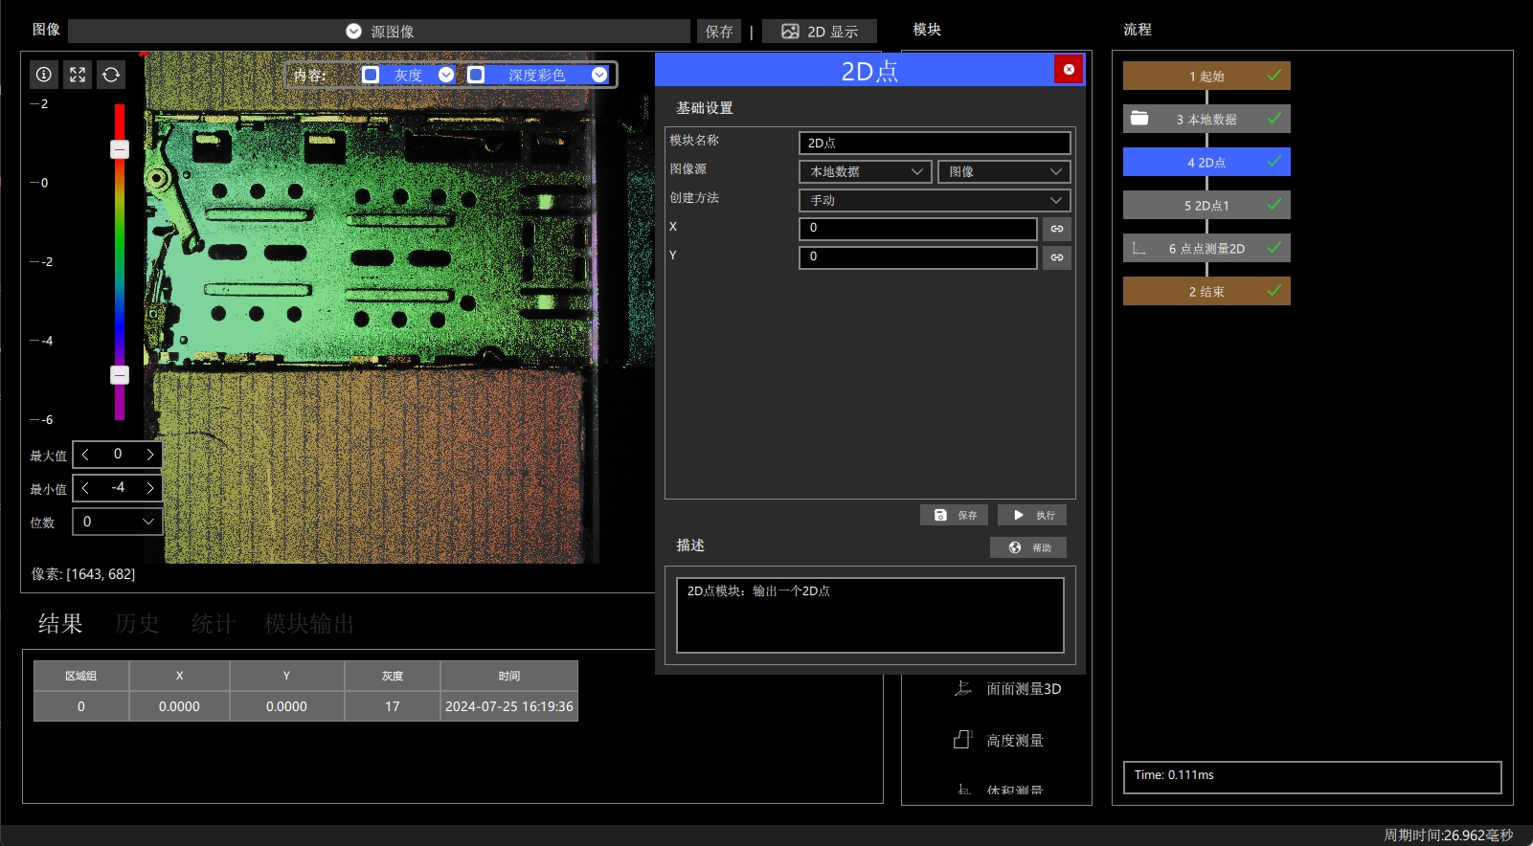Screen dimensions: 1533x846
Task: Click the folder icon on 本地数据 step
Action: (1139, 119)
